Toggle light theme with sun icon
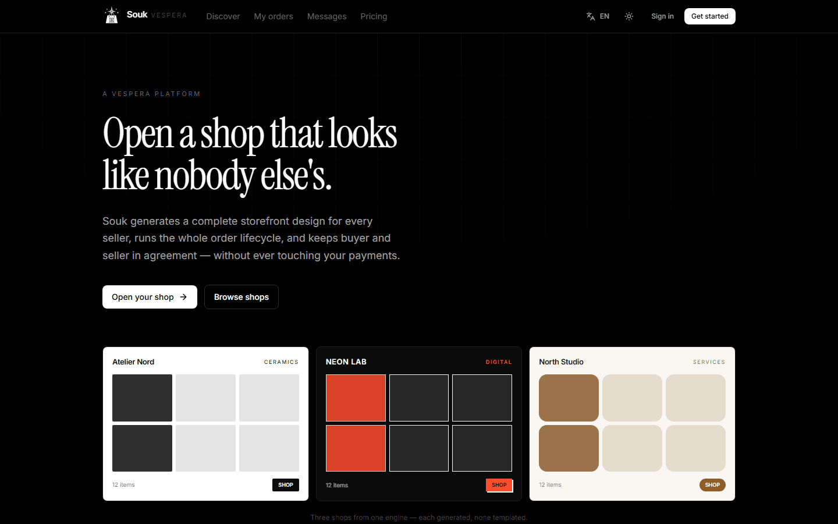Viewport: 838px width, 524px height. click(x=629, y=16)
